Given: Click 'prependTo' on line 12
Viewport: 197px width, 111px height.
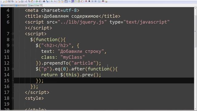Looking at the screenshot, I should click(56, 63).
